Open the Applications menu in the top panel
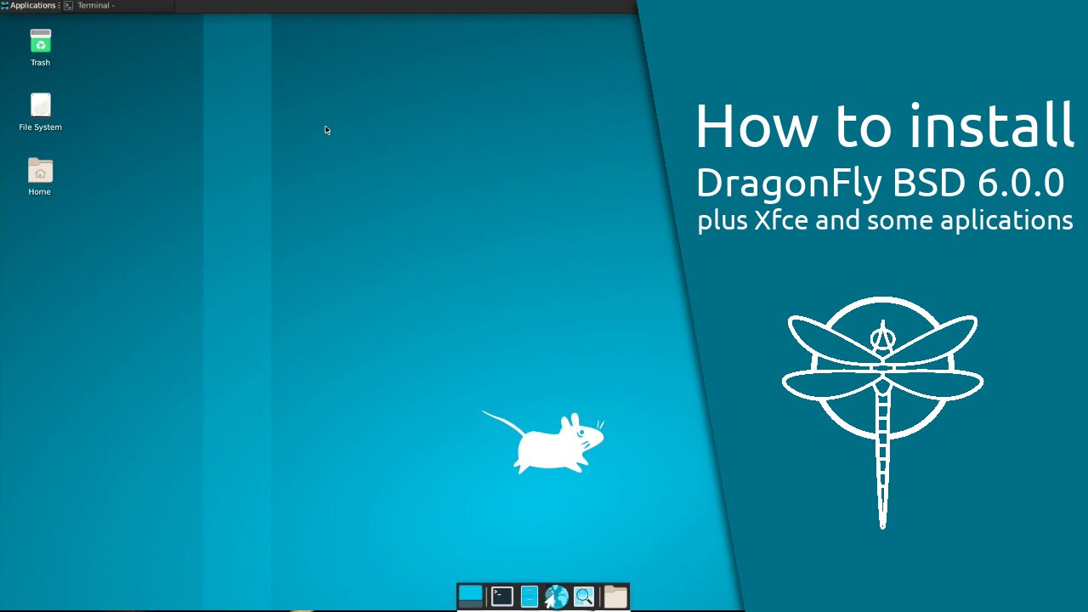The height and width of the screenshot is (612, 1088). (29, 5)
